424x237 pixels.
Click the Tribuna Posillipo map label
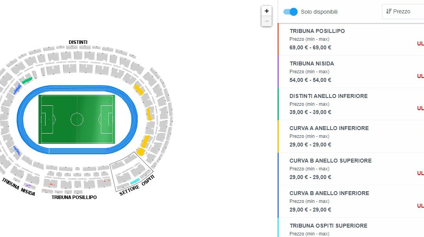tap(74, 197)
